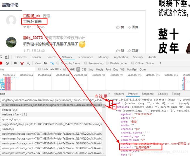
Task: Tick the checkbox beside qrcode_login.js request
Action: pyautogui.click(x=0, y=119)
